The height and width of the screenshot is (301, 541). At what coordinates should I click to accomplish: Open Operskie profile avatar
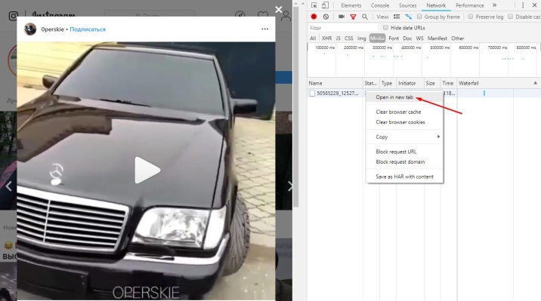30,29
